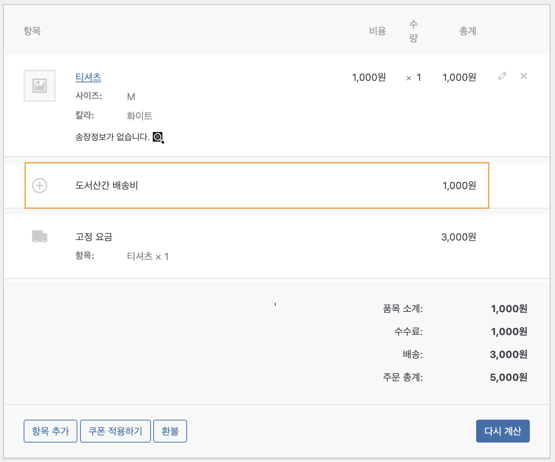Click the 쿠폰 적용하기 button
The height and width of the screenshot is (462, 555).
[115, 431]
